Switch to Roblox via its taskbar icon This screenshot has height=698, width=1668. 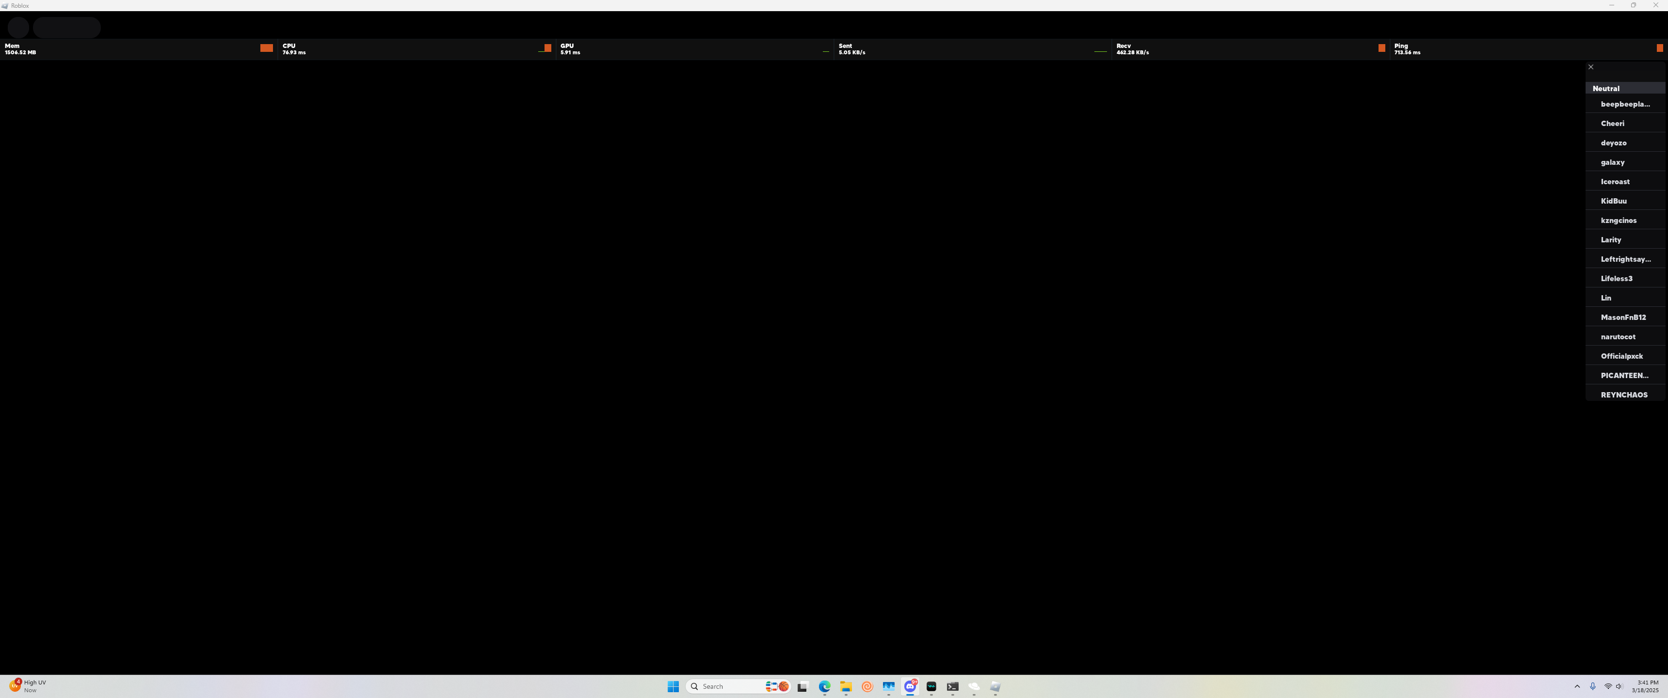coord(995,686)
